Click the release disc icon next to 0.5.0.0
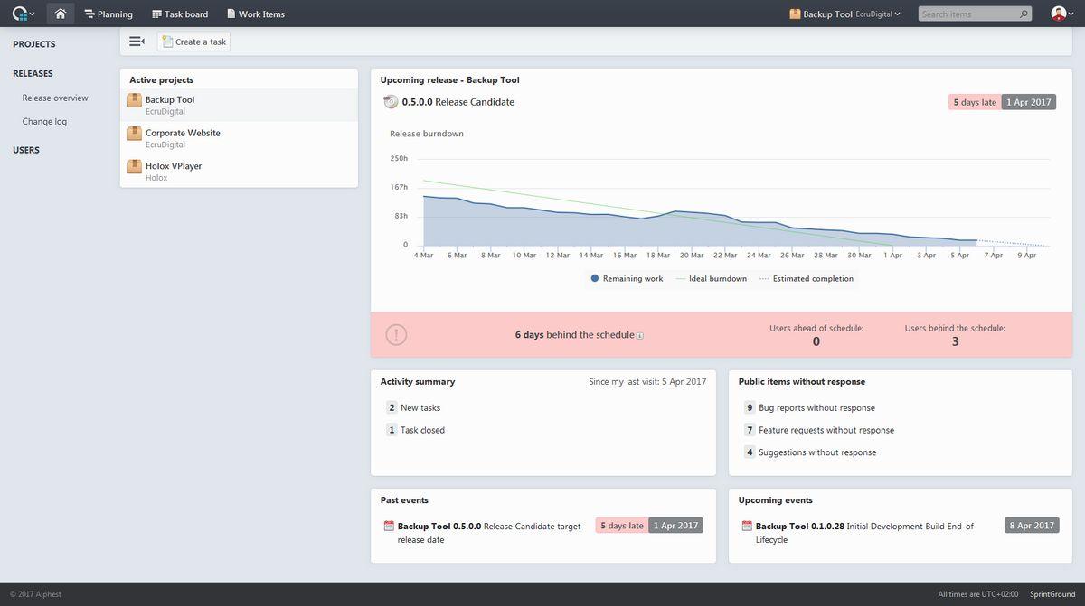Image resolution: width=1085 pixels, height=606 pixels. tap(391, 102)
